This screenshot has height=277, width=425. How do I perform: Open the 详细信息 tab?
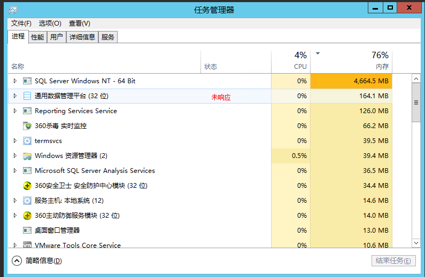(82, 37)
